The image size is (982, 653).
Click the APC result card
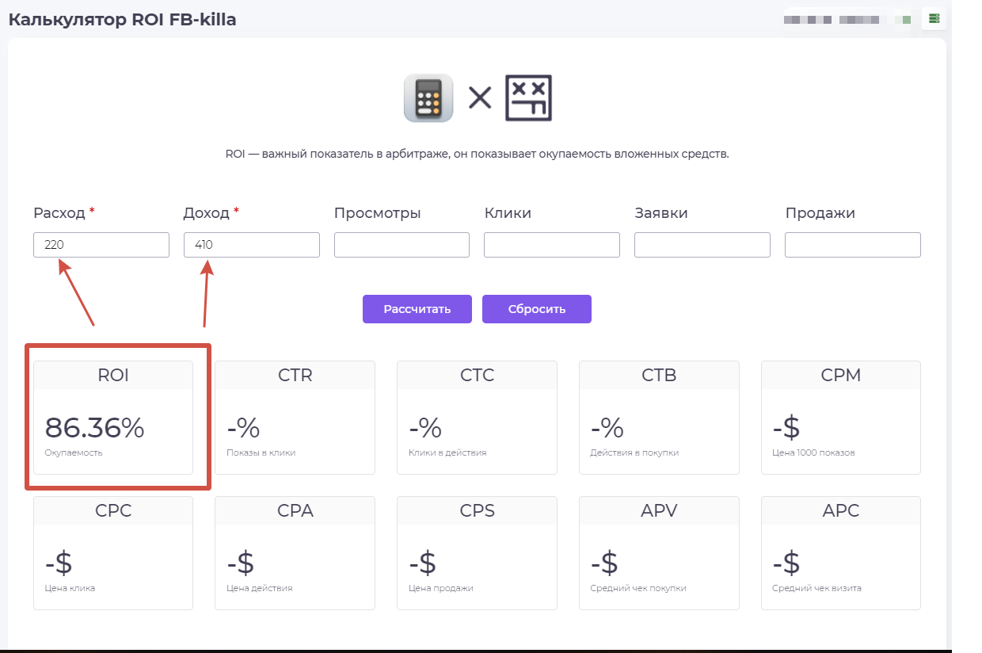841,553
